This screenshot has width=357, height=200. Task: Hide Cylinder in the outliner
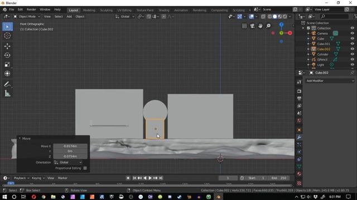tap(352, 54)
